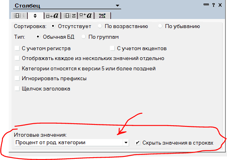Open help with the question mark icon
The width and height of the screenshot is (227, 160).
pyautogui.click(x=214, y=5)
